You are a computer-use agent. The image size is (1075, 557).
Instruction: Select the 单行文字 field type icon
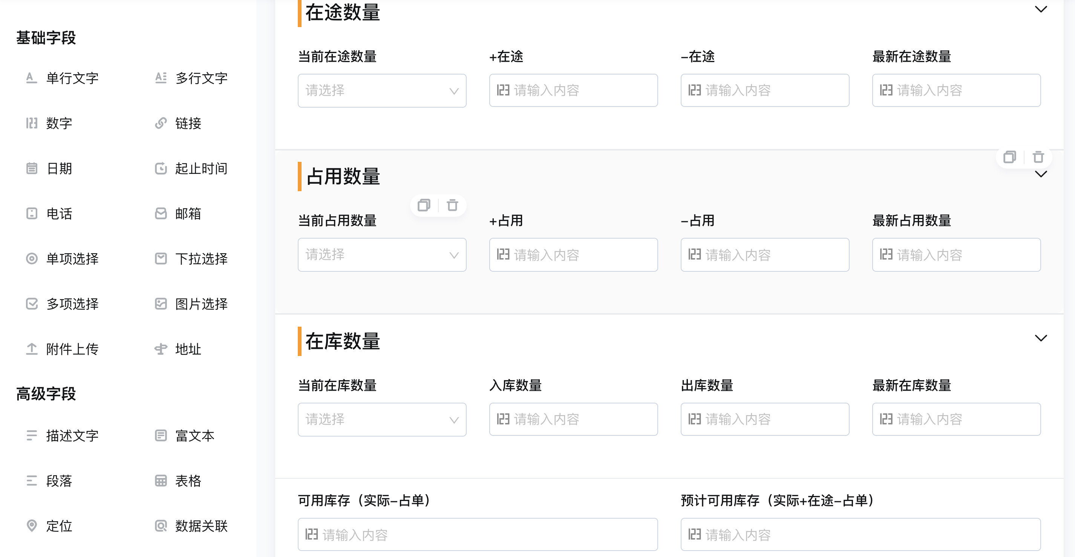tap(32, 78)
